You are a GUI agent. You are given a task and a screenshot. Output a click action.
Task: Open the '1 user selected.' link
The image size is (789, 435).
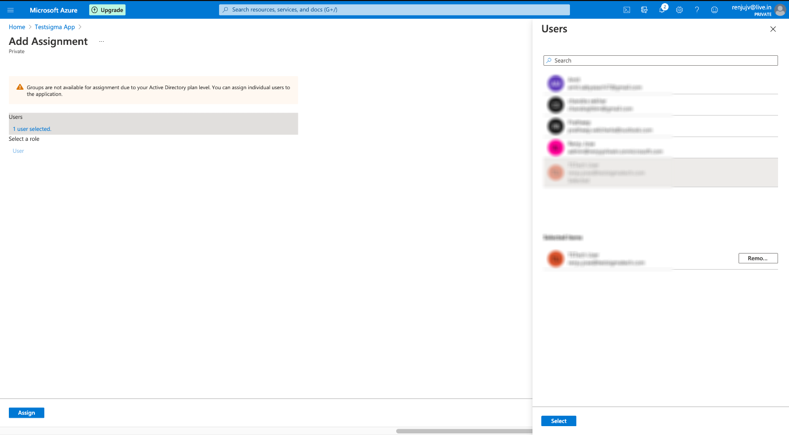click(x=32, y=129)
